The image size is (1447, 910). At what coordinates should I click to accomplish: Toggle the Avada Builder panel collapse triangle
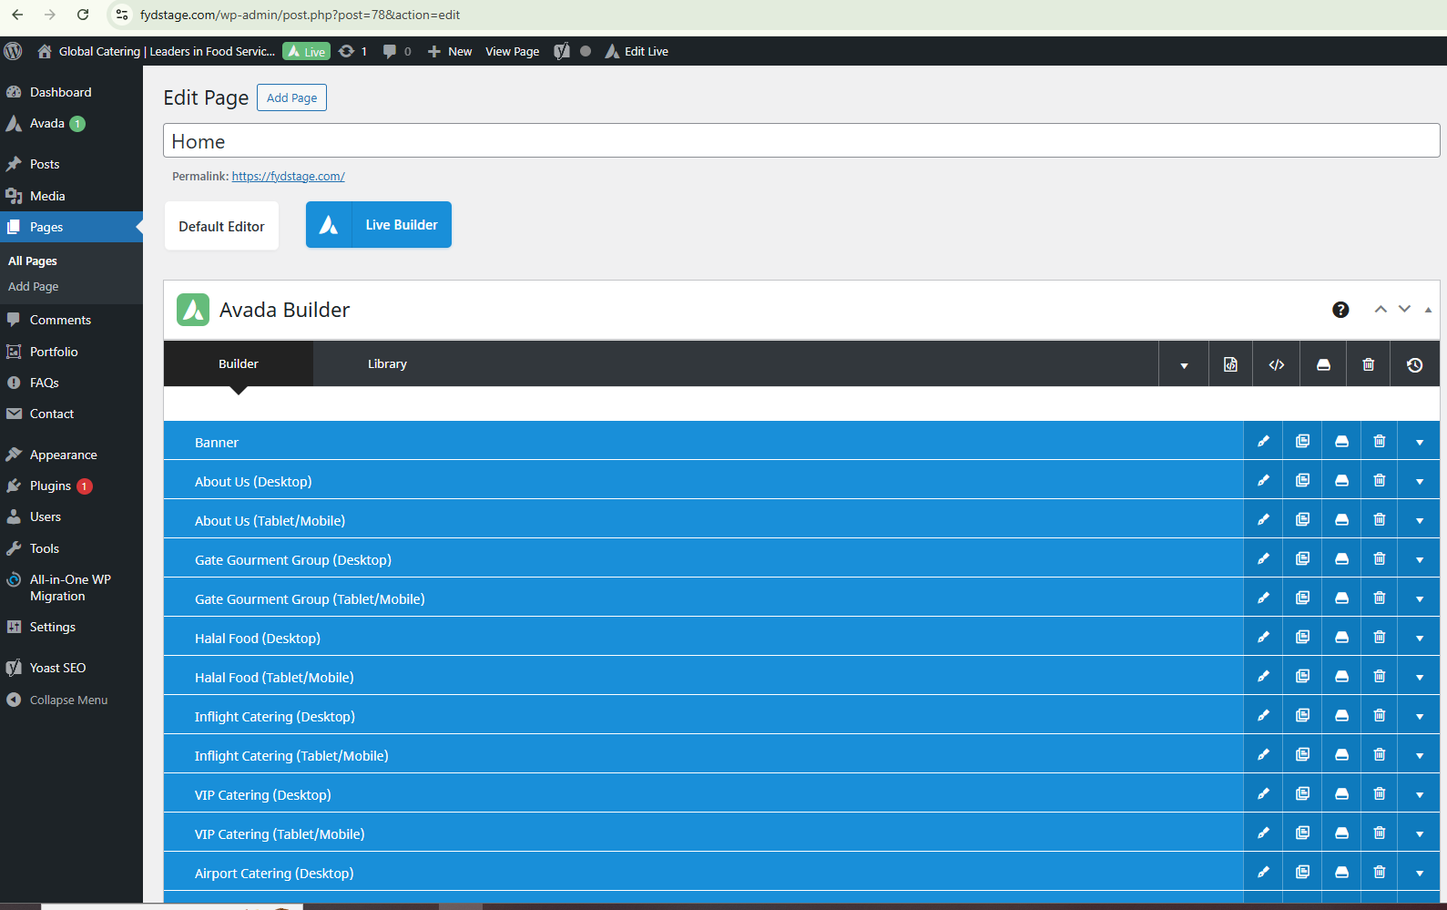1428,310
